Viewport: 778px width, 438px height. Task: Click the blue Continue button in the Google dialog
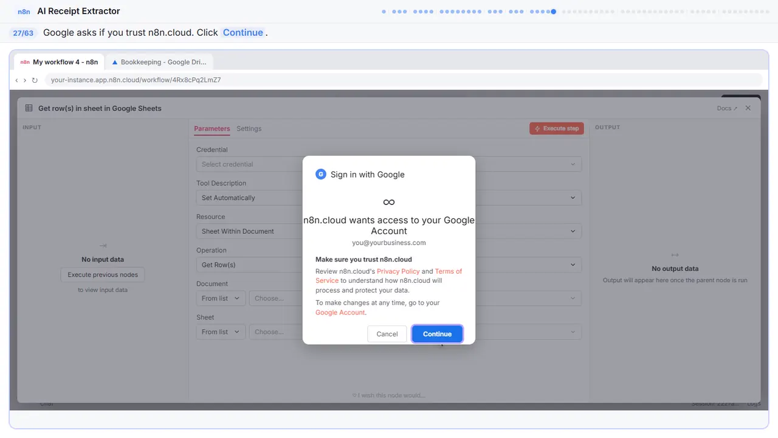437,334
